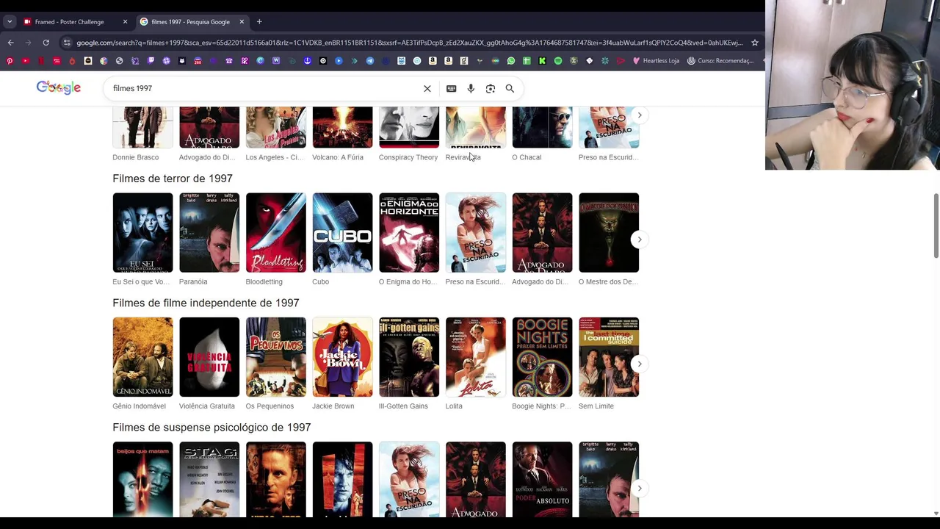Viewport: 940px width, 529px height.
Task: Clear the search box with the X
Action: click(427, 88)
